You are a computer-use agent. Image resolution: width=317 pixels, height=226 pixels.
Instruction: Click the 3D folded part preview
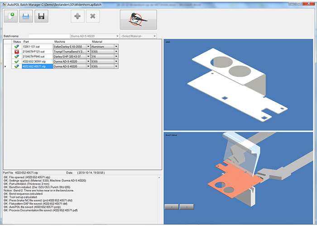[x=238, y=85]
